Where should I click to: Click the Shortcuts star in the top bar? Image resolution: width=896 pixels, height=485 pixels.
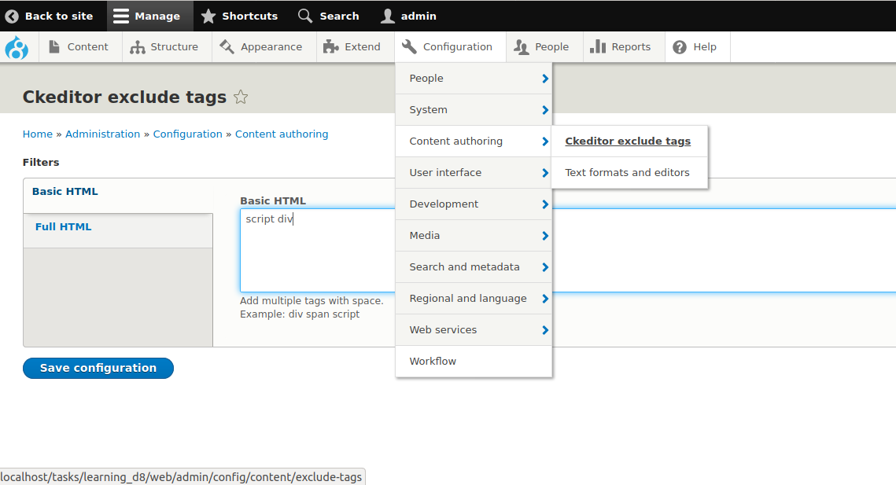click(208, 16)
